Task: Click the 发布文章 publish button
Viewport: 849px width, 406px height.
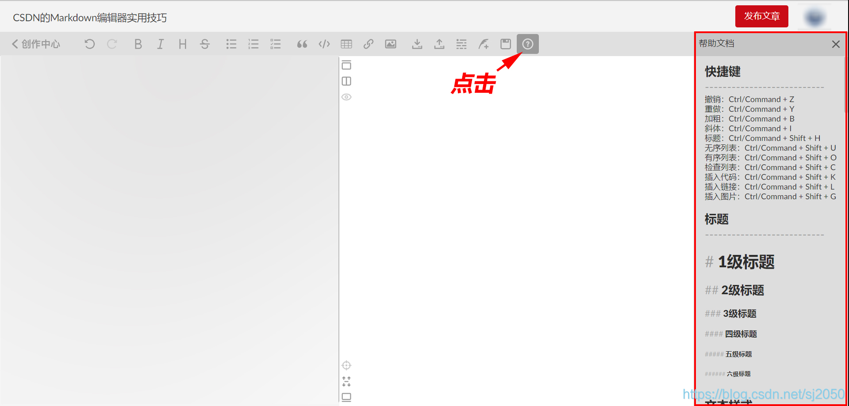Action: pos(762,16)
